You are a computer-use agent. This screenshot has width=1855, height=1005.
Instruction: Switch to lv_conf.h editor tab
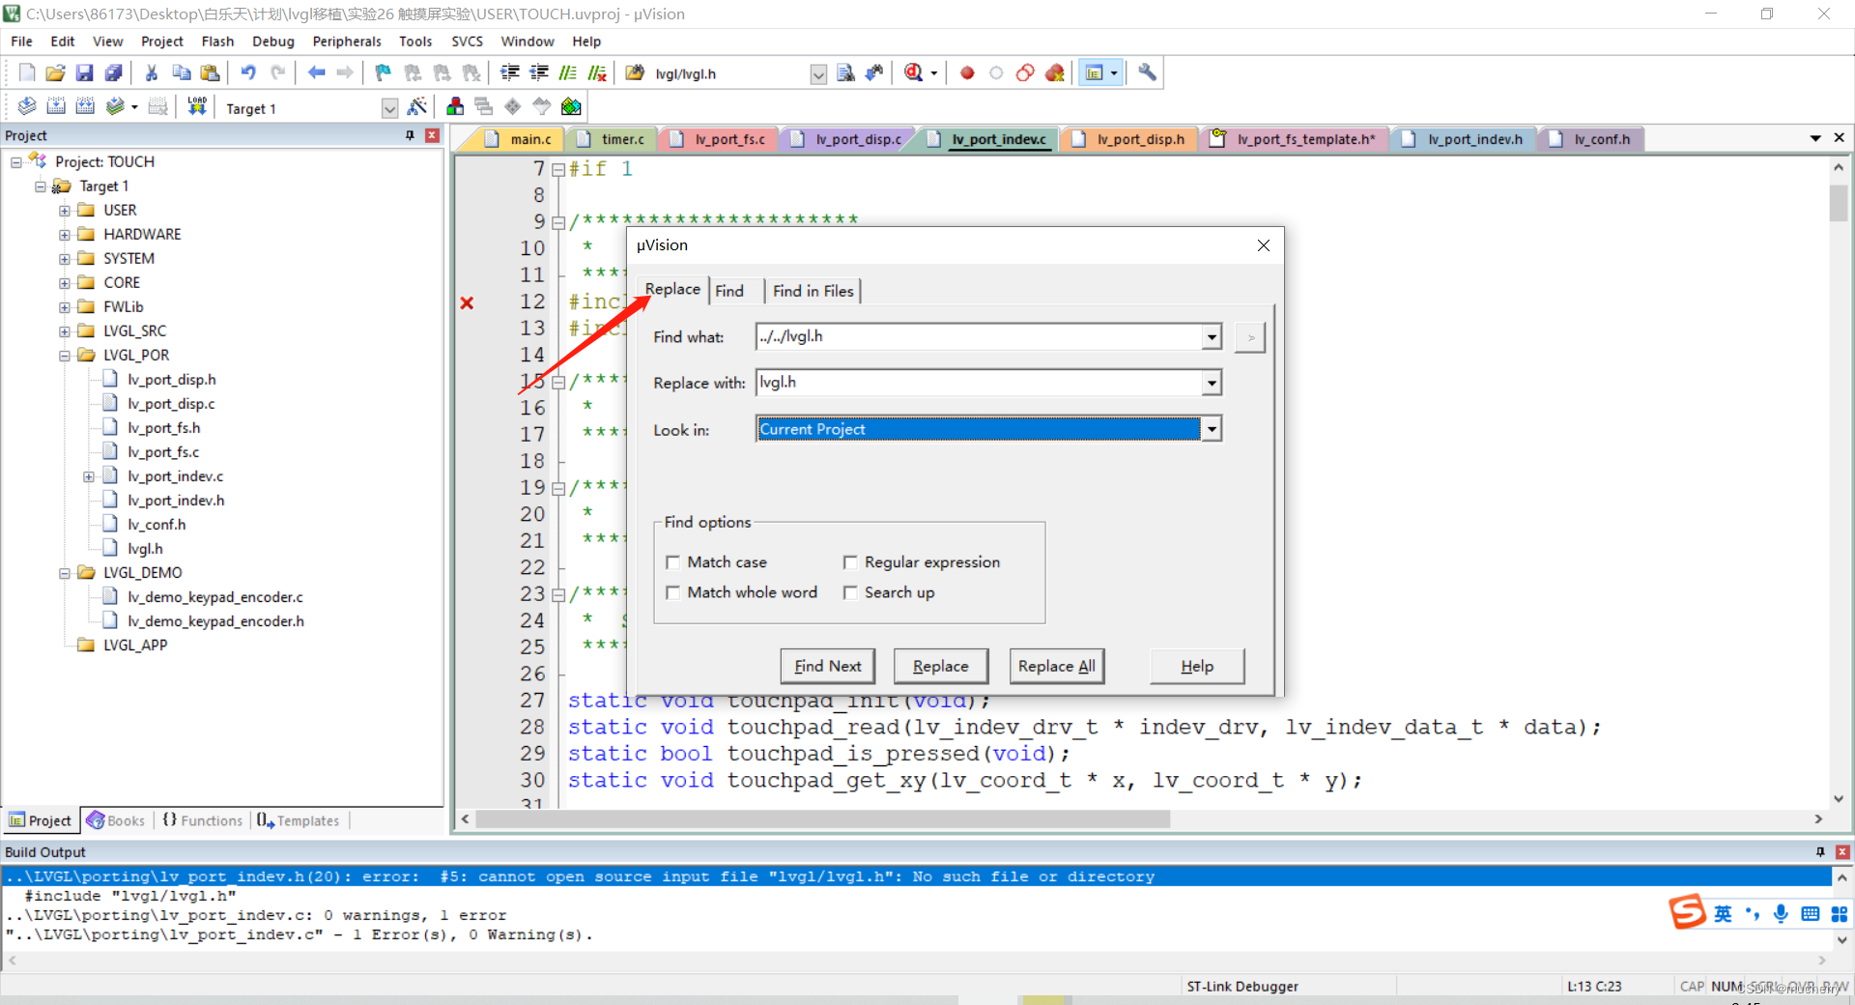click(x=1591, y=139)
